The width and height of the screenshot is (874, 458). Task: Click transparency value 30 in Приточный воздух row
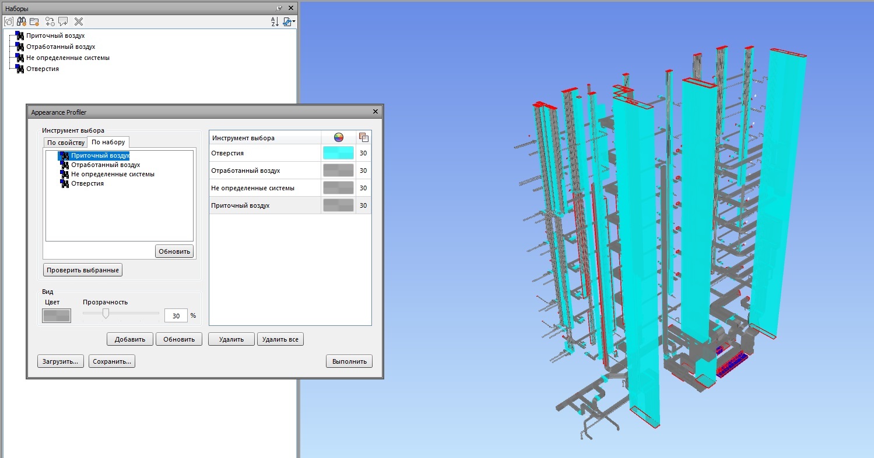[x=363, y=205]
